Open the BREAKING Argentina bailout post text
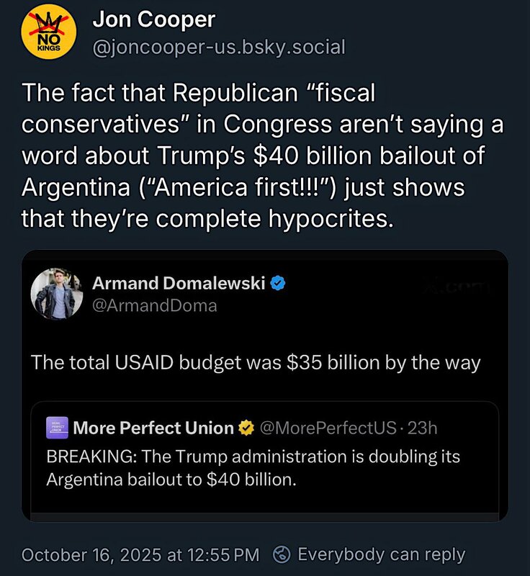This screenshot has width=530, height=576. click(253, 468)
